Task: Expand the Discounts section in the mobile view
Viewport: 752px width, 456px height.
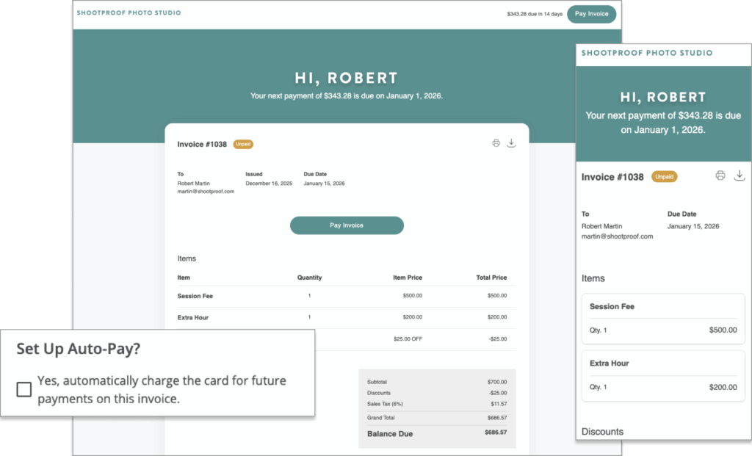Action: pos(602,432)
